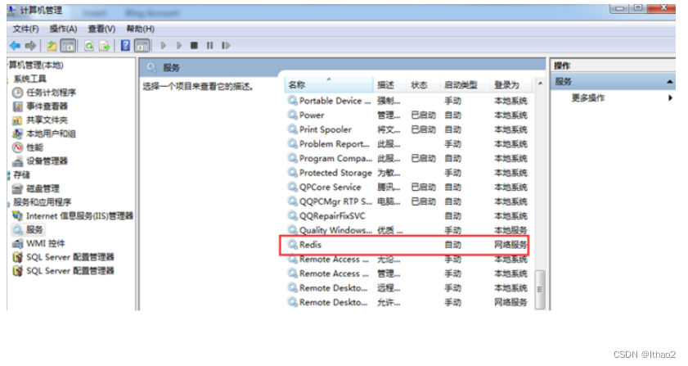Click the Export list toolbar icon

point(105,46)
